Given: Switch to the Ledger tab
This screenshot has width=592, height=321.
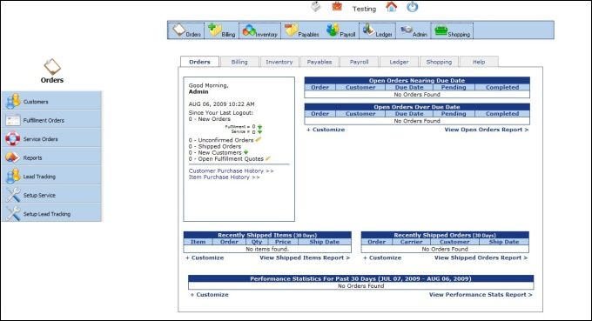Looking at the screenshot, I should click(399, 62).
